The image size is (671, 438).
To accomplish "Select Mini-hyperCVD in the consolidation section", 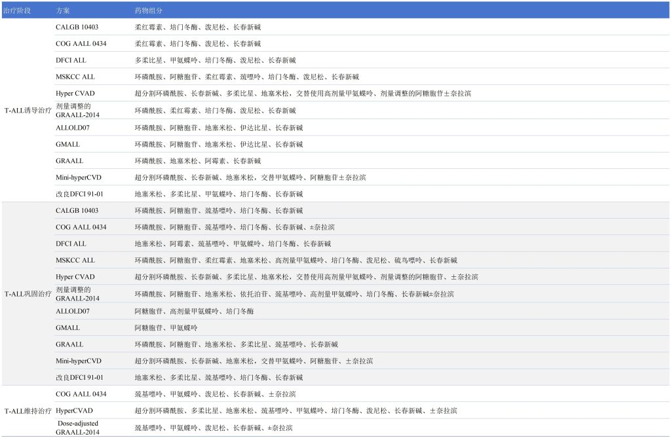I will [x=78, y=361].
